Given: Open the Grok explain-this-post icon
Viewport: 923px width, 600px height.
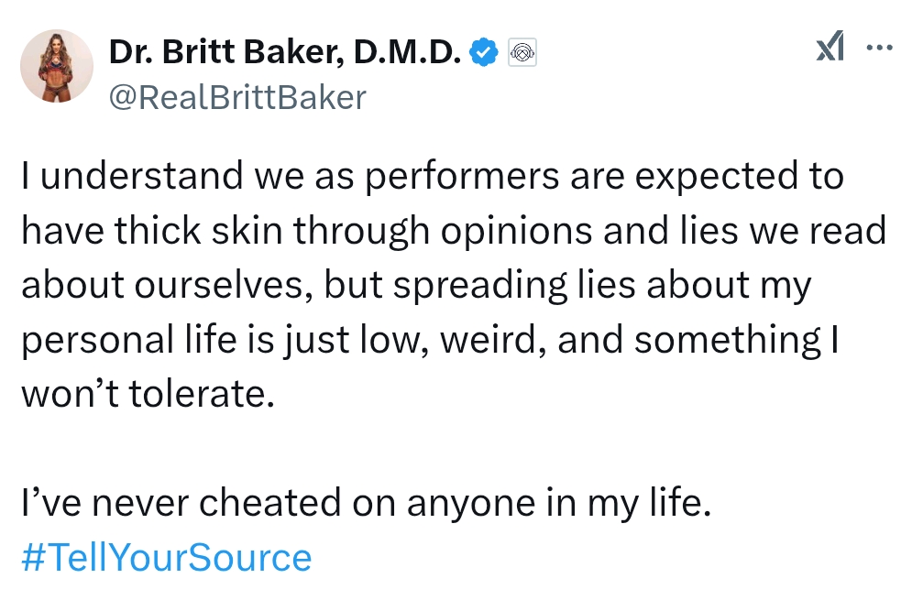Looking at the screenshot, I should pyautogui.click(x=830, y=46).
